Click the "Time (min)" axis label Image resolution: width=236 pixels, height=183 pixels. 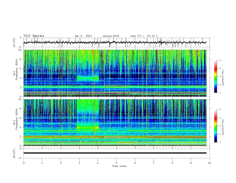click(x=119, y=166)
